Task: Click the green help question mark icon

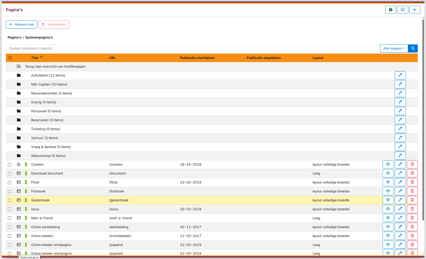Action: (390, 10)
